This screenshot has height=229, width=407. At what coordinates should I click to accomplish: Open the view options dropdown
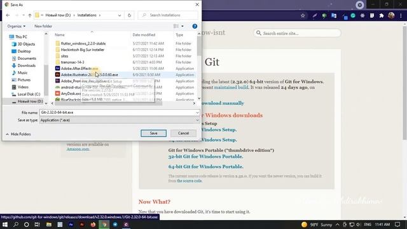[x=183, y=26]
